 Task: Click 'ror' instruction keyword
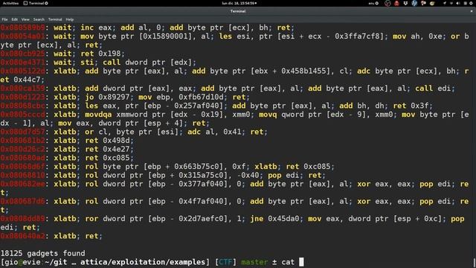tap(91, 218)
